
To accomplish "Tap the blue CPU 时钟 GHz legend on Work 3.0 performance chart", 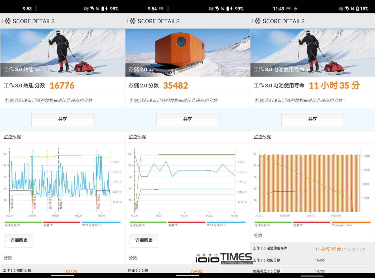I will coord(101,224).
